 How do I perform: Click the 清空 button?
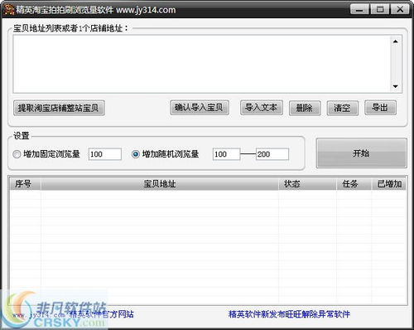coord(342,108)
